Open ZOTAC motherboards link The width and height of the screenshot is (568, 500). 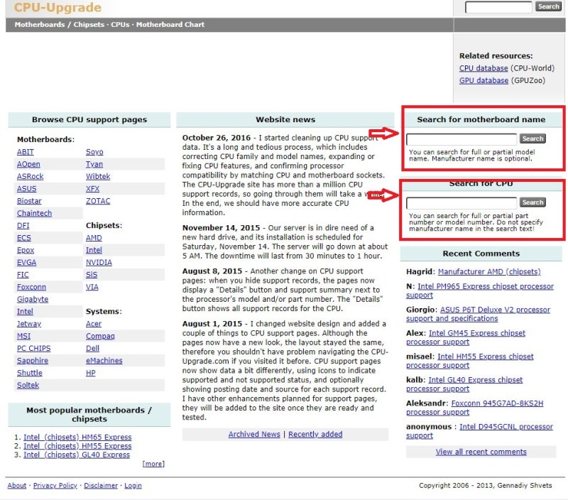(x=98, y=201)
